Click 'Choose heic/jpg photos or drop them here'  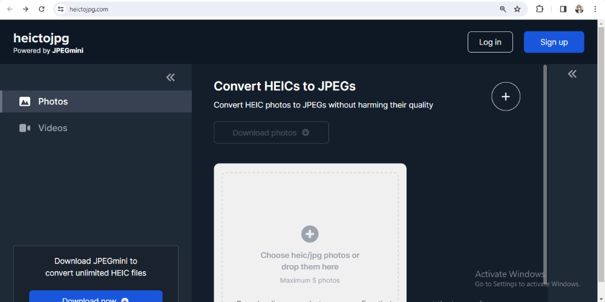[x=310, y=261]
